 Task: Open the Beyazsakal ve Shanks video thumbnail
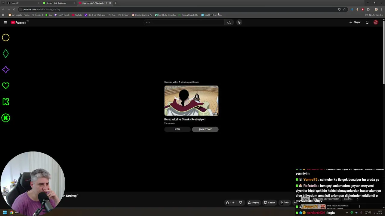pyautogui.click(x=191, y=100)
